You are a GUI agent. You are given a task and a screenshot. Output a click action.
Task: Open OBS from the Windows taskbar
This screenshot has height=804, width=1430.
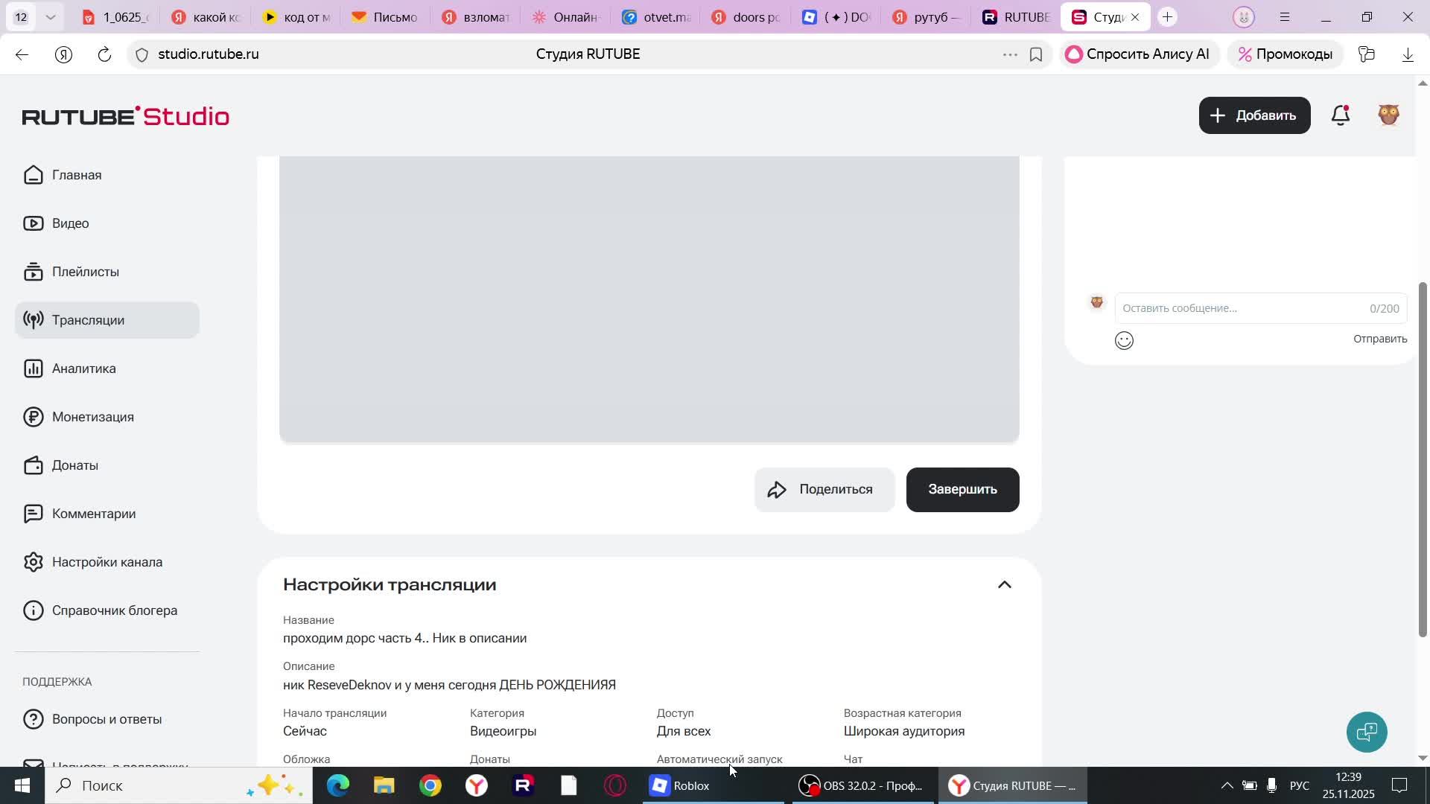860,785
